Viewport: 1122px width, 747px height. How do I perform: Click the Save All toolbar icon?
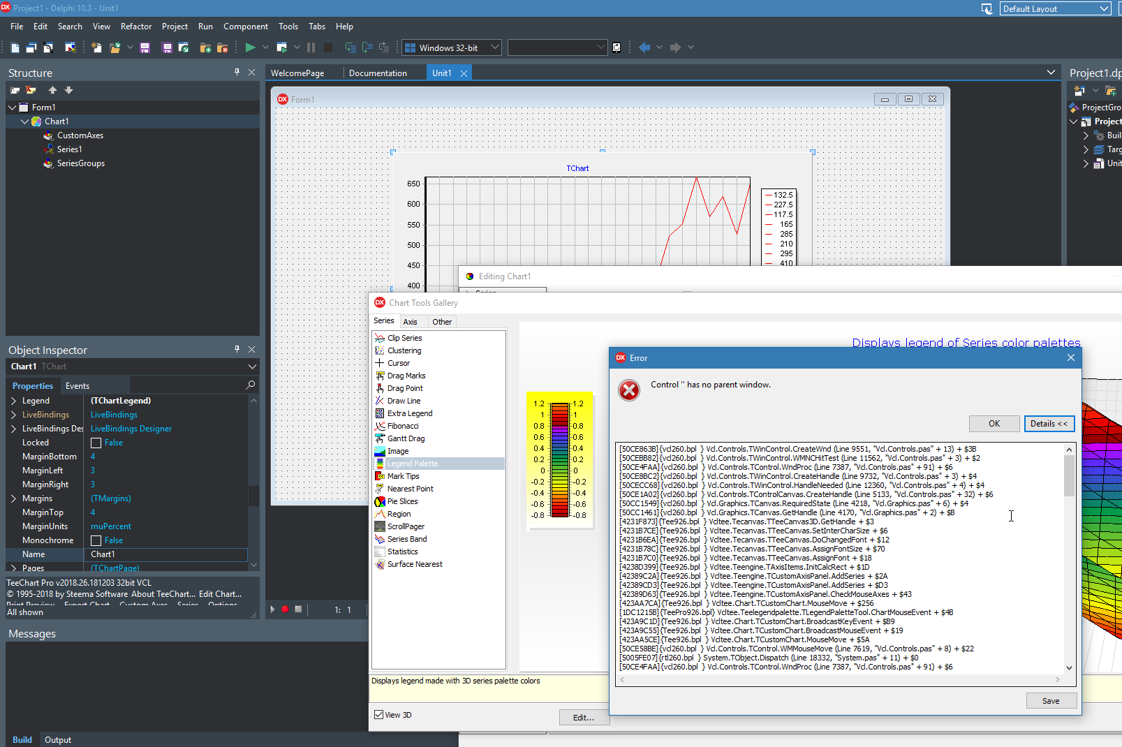(167, 47)
